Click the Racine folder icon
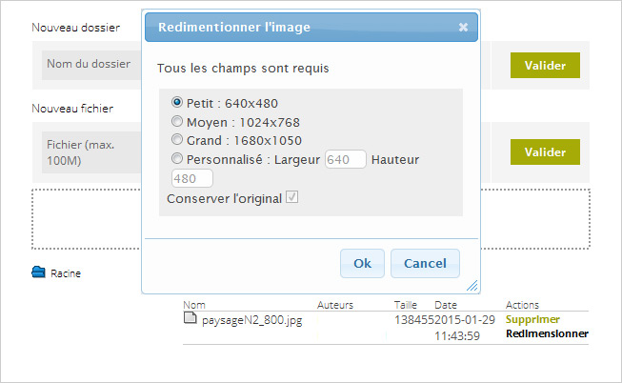The height and width of the screenshot is (383, 622). tap(38, 272)
